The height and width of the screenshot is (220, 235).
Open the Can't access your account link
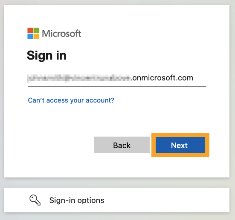click(x=71, y=100)
